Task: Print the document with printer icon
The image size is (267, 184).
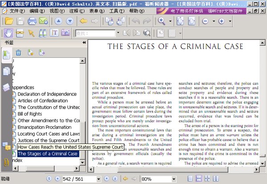Action: tap(32, 21)
